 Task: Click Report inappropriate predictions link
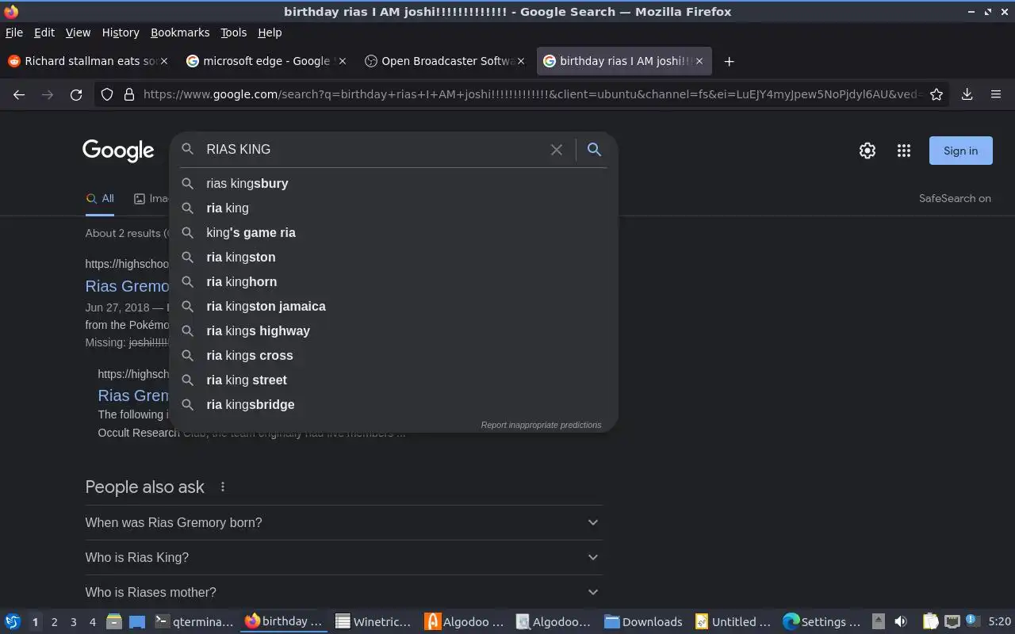pos(541,425)
